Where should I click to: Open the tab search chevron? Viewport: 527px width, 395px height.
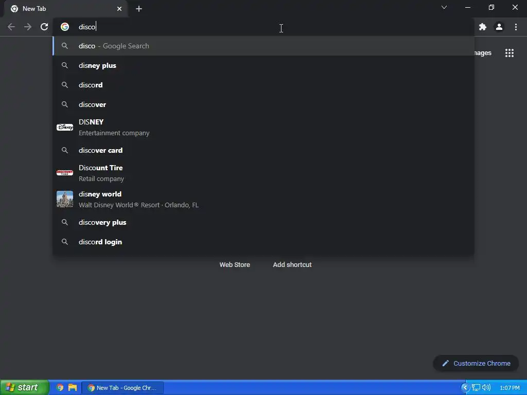pyautogui.click(x=444, y=7)
